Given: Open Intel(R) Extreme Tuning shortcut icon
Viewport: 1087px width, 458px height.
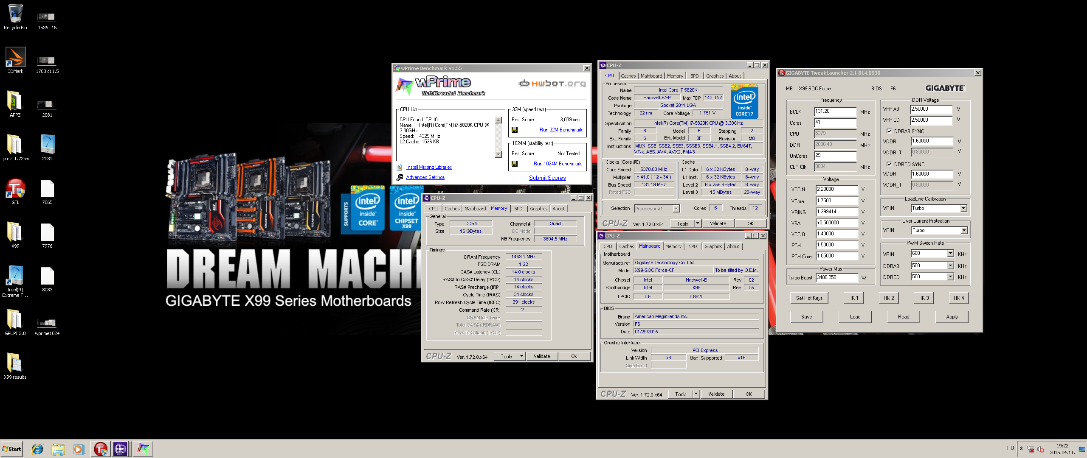Looking at the screenshot, I should [15, 281].
